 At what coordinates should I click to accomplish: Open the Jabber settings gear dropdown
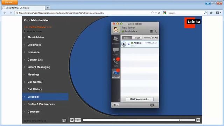115,105
